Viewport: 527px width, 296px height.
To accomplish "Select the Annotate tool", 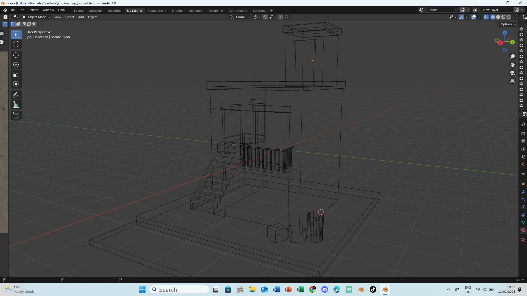I will coord(16,95).
